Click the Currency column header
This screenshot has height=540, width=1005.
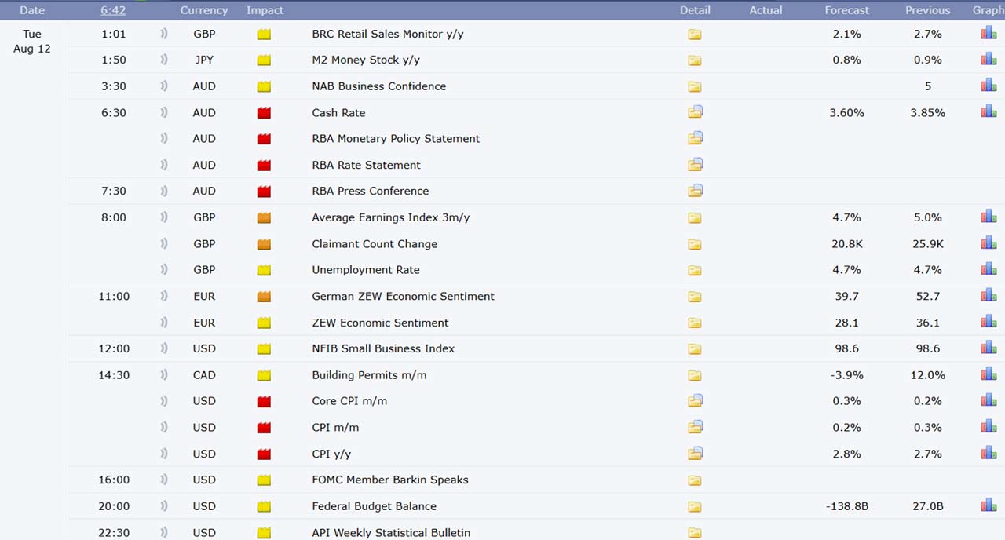point(204,10)
